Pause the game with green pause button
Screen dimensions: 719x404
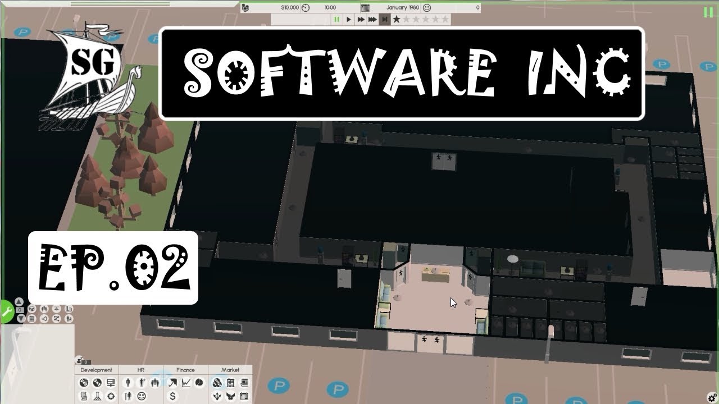pyautogui.click(x=337, y=19)
